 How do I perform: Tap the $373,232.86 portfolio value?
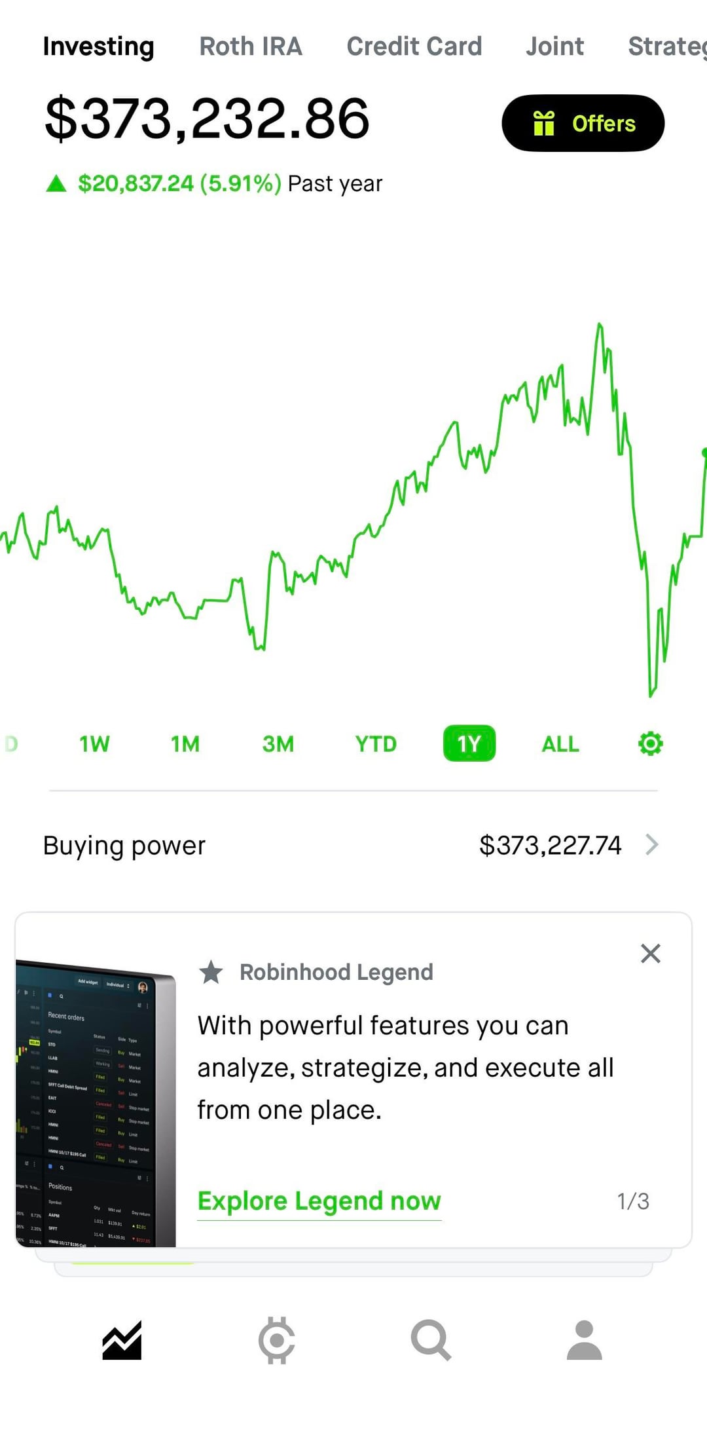coord(207,119)
